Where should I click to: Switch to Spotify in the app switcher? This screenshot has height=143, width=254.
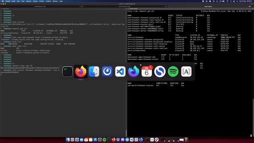click(x=173, y=71)
